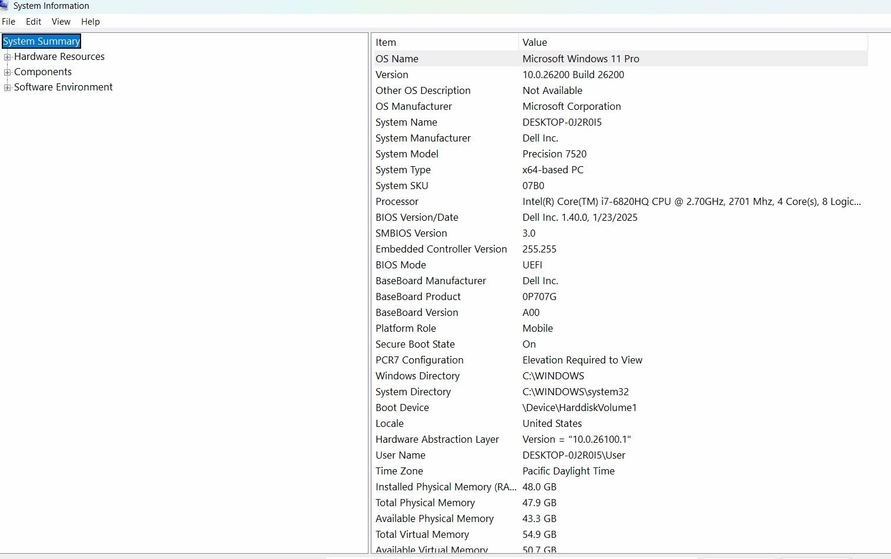Click the value UEFI
This screenshot has height=559, width=891.
pyautogui.click(x=532, y=265)
